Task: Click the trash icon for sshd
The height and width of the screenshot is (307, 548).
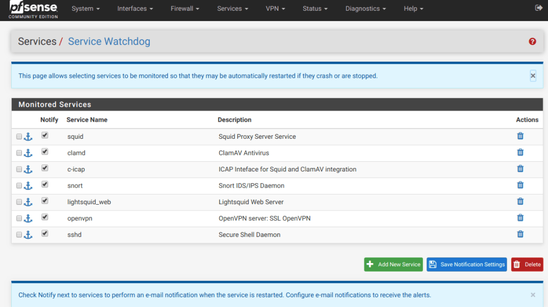Action: pyautogui.click(x=520, y=234)
